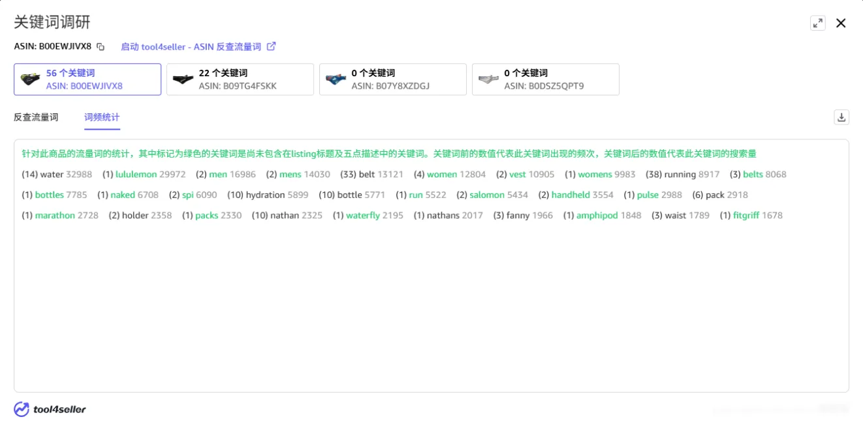863x432 pixels.
Task: Click the green keyword 'spi'
Action: pos(187,195)
